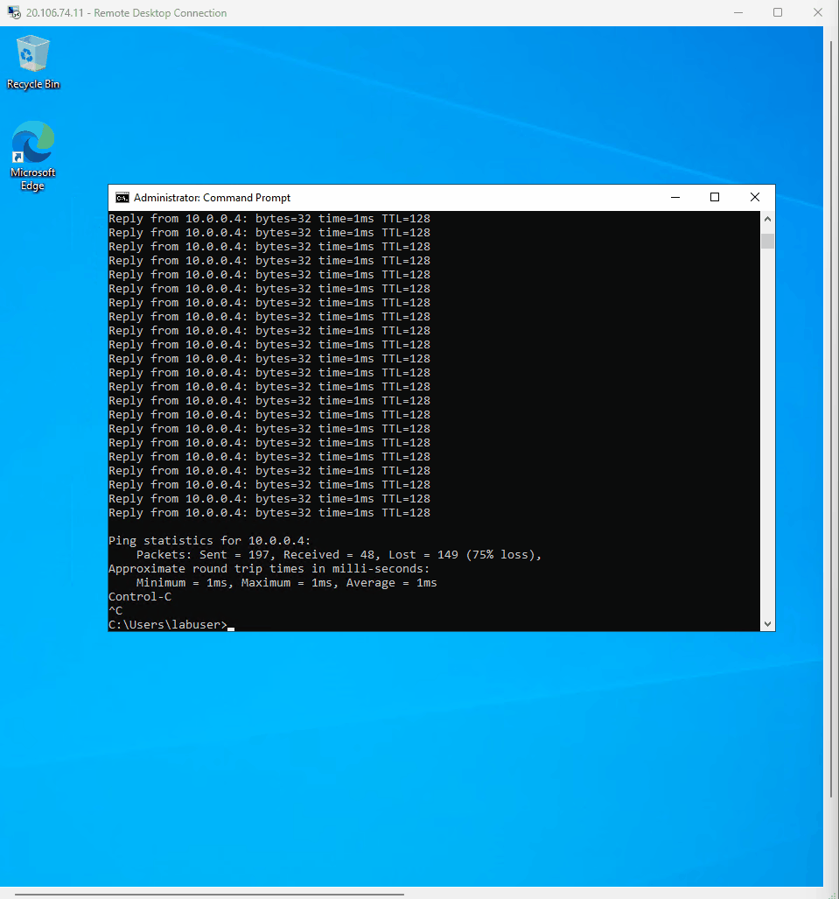Viewport: 839px width, 899px height.
Task: Click the 'Minimum = 1ms, Maximum = 1ms' line
Action: pos(287,582)
